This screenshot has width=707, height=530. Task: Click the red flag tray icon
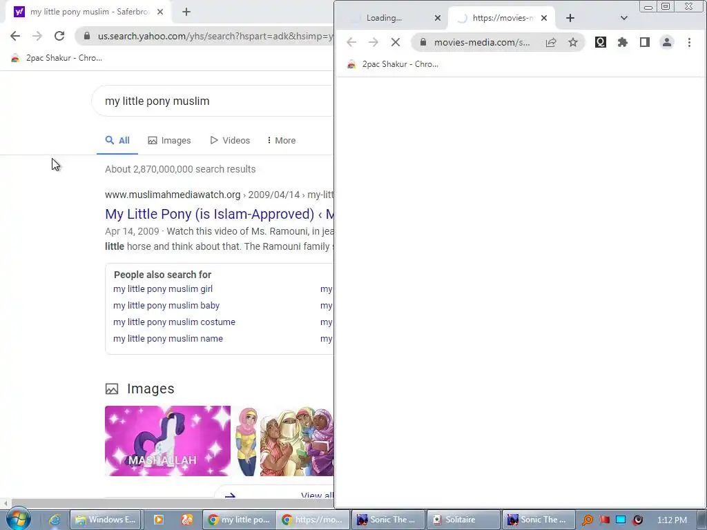[x=604, y=520]
